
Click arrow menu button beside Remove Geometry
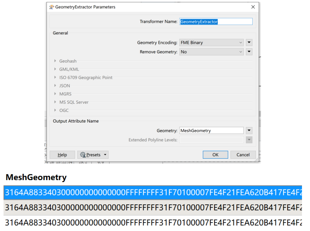[x=249, y=52]
